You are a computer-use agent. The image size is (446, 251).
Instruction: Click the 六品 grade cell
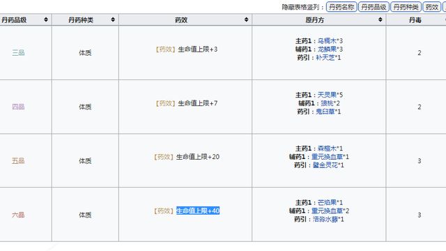[18, 215]
